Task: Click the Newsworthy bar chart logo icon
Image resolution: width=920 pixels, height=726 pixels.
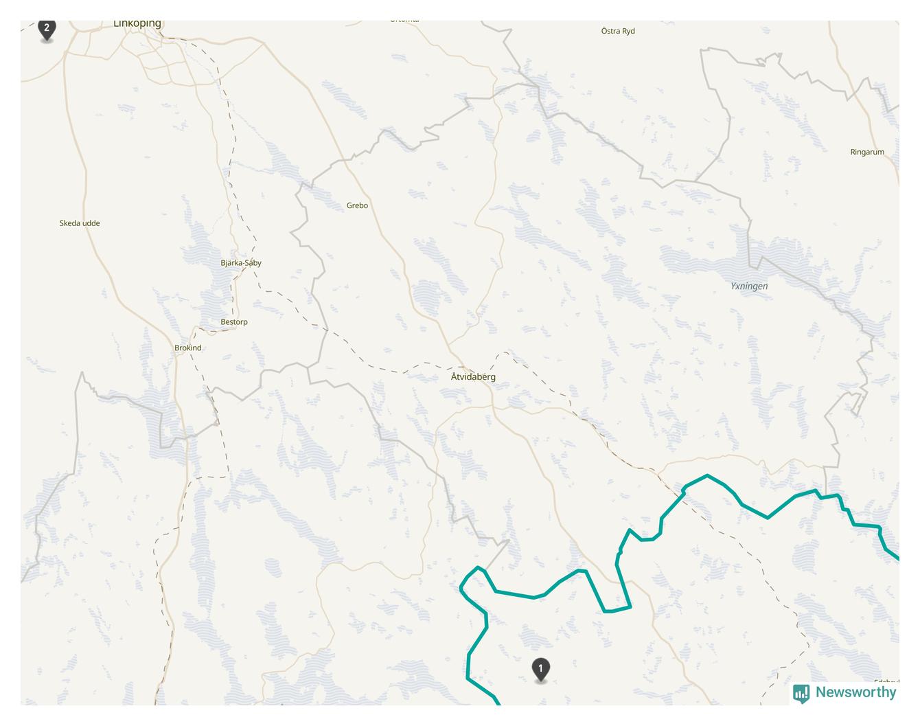Action: tap(801, 693)
